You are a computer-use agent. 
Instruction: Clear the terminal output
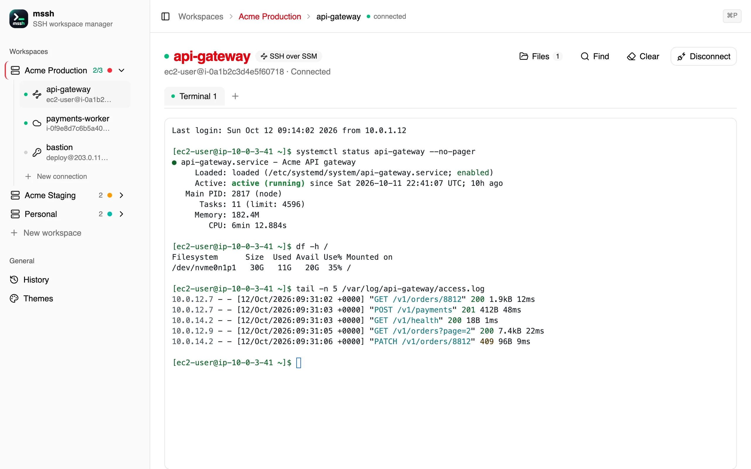pyautogui.click(x=643, y=56)
